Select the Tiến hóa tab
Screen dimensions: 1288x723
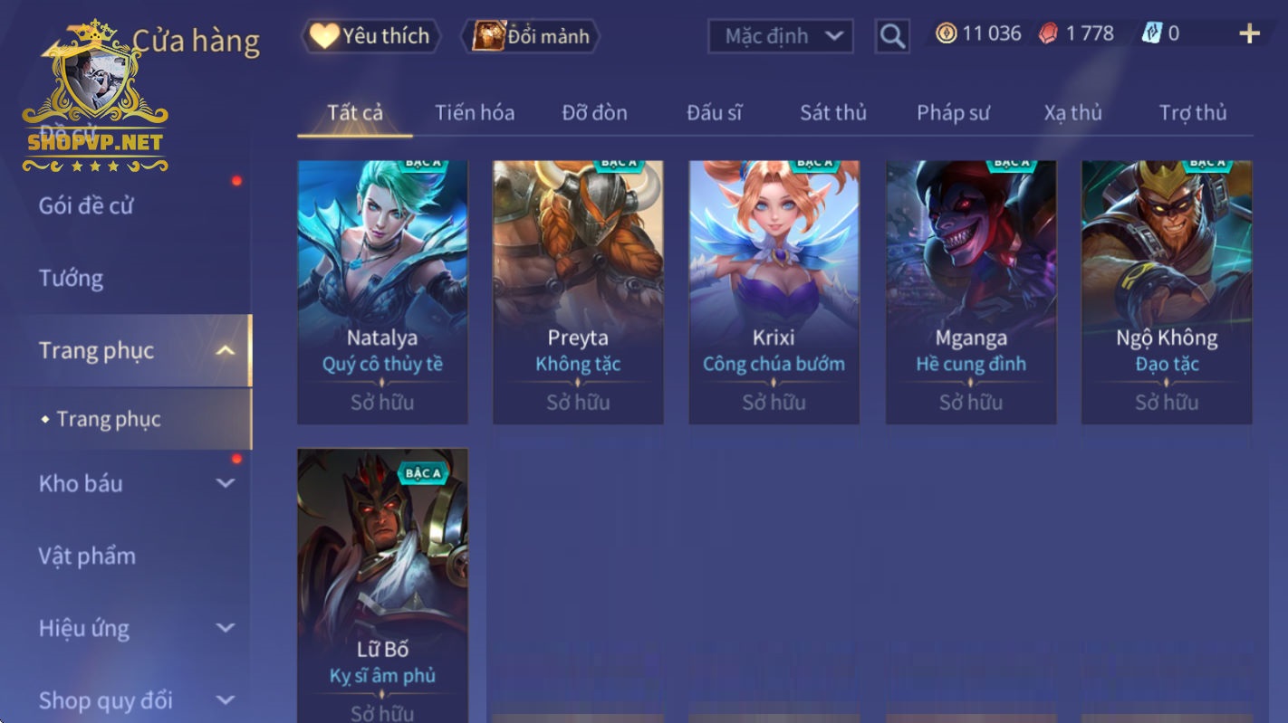[x=475, y=113]
